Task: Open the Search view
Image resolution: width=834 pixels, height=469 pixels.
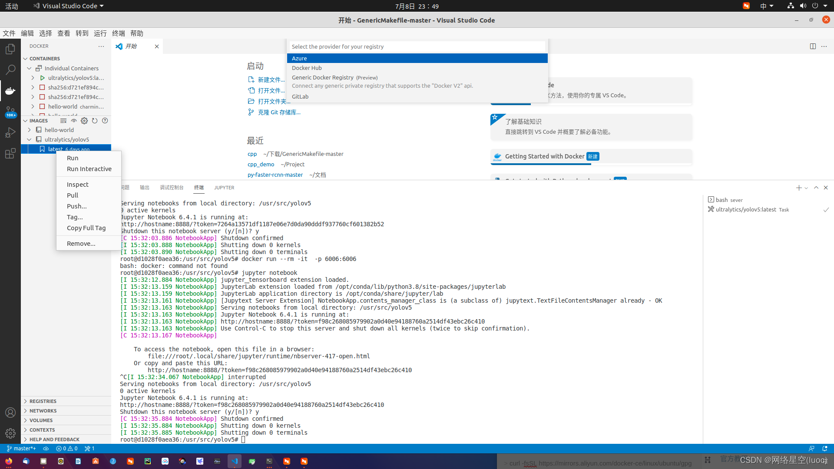Action: tap(10, 69)
